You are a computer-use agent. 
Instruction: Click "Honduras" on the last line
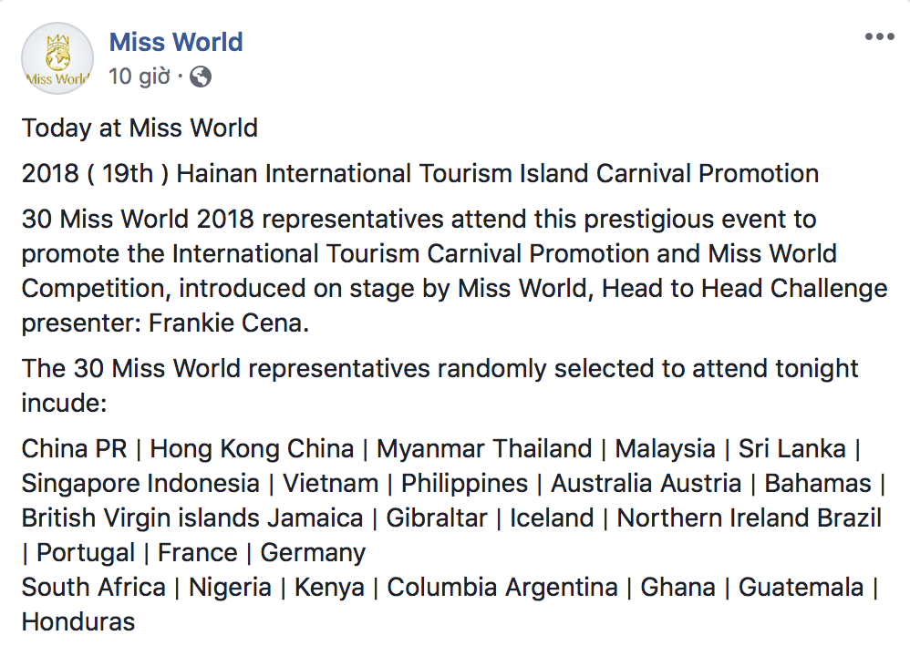tap(78, 622)
